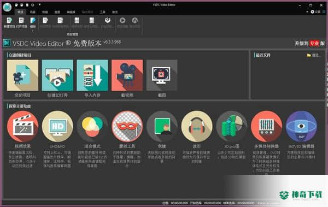The width and height of the screenshot is (328, 207).
Task: Start a 空的项目 blank project tile
Action: 22,75
